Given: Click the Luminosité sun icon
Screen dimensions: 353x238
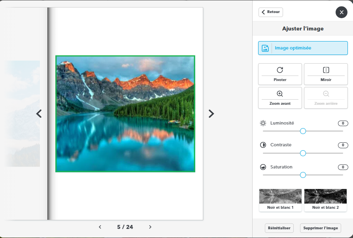Looking at the screenshot, I should point(263,123).
